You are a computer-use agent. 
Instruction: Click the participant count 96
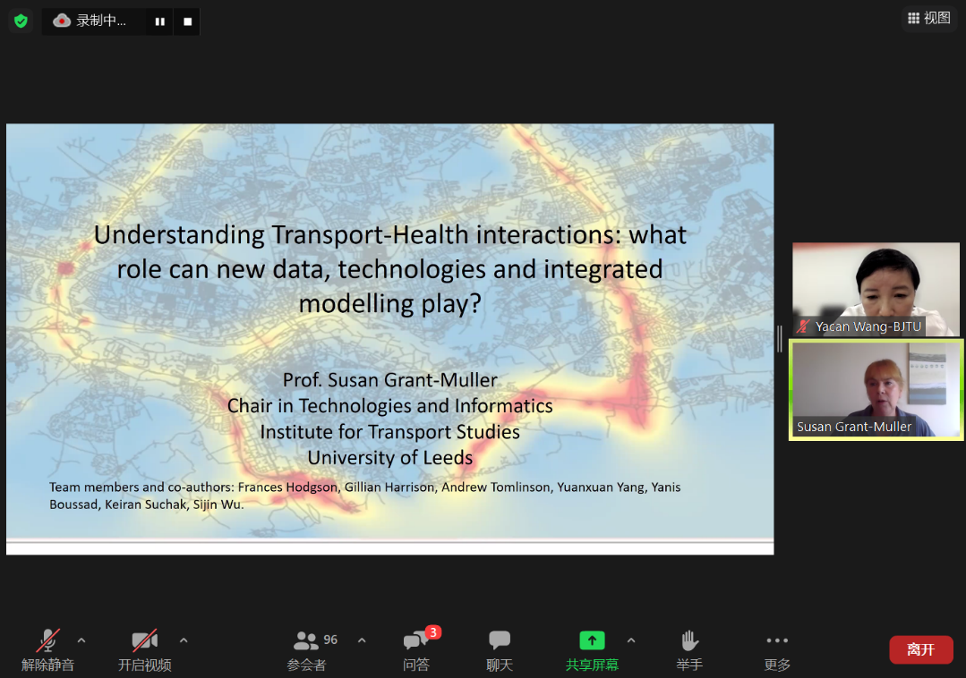click(331, 640)
